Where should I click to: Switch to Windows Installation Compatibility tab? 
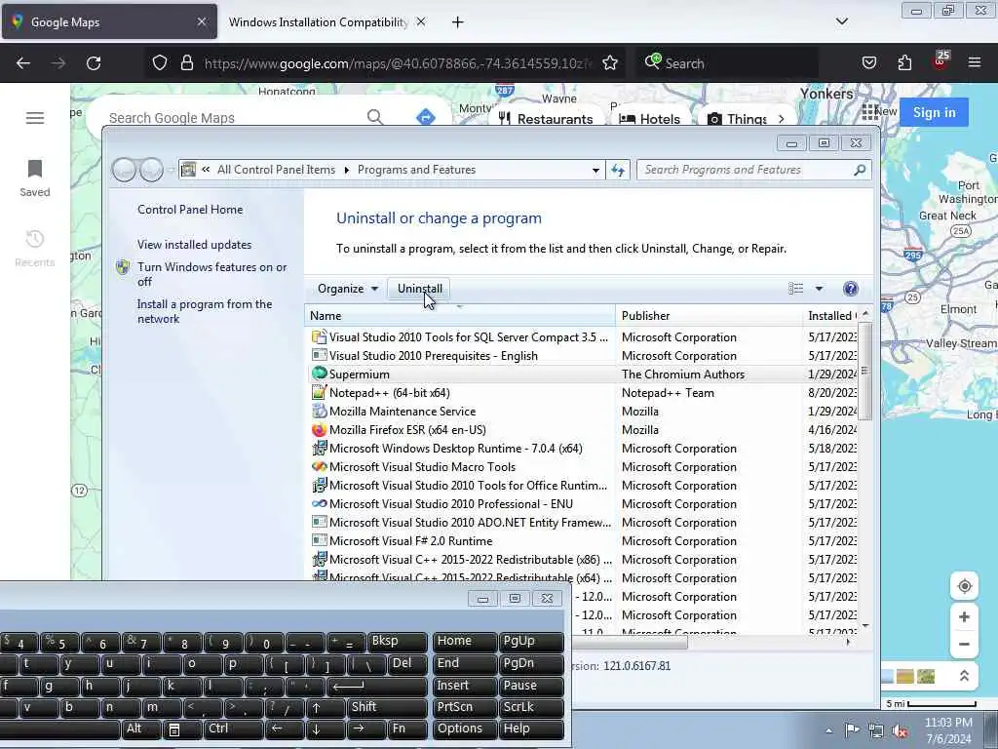(319, 21)
